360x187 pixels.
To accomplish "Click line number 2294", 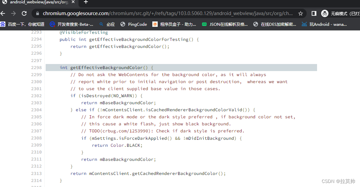I will (37, 39).
